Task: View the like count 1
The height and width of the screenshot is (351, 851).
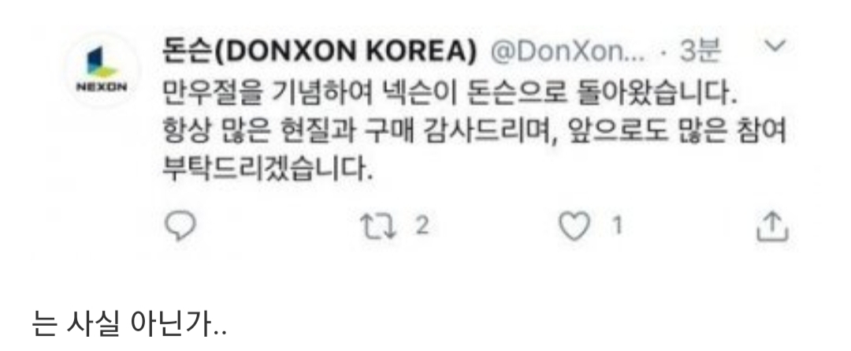Action: click(616, 226)
